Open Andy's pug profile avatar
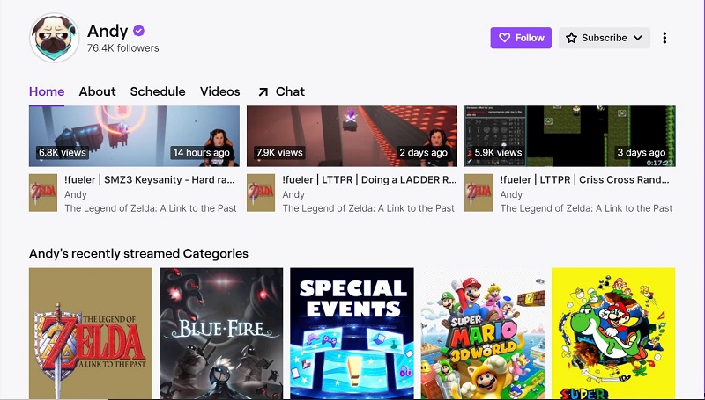705x400 pixels. coord(55,38)
